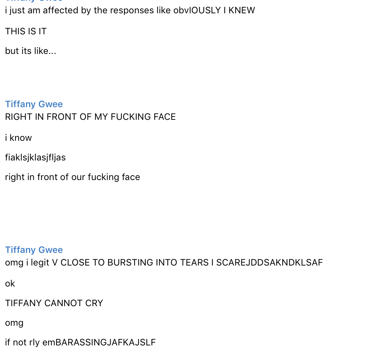Viewport: 368px width, 358px height.
Task: Select the standalone 'omg' message
Action: click(x=14, y=323)
